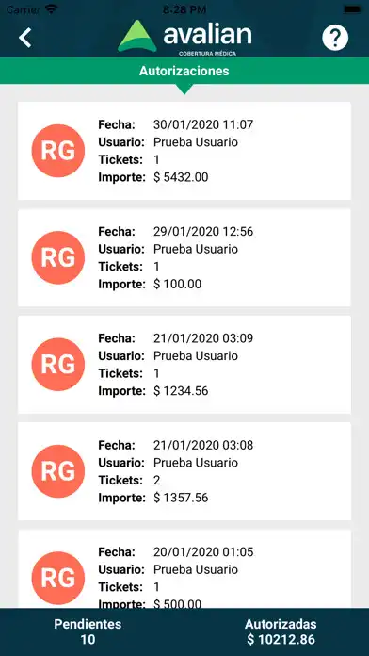This screenshot has height=656, width=369.
Task: Tap the battery indicator in status bar
Action: [x=353, y=9]
